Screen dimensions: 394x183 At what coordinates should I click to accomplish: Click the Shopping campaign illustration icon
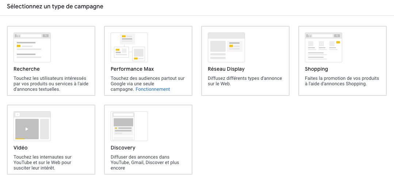(x=324, y=47)
